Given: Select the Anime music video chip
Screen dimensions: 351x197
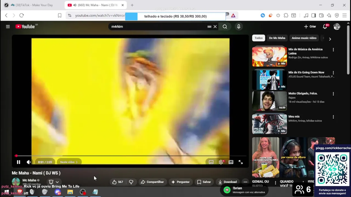Looking at the screenshot, I should tap(304, 38).
